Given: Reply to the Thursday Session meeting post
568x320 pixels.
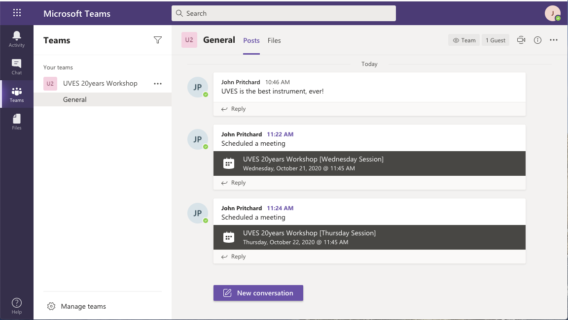Looking at the screenshot, I should [234, 256].
